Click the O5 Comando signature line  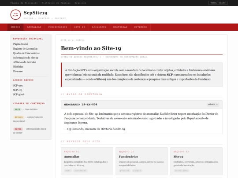click(x=95, y=129)
